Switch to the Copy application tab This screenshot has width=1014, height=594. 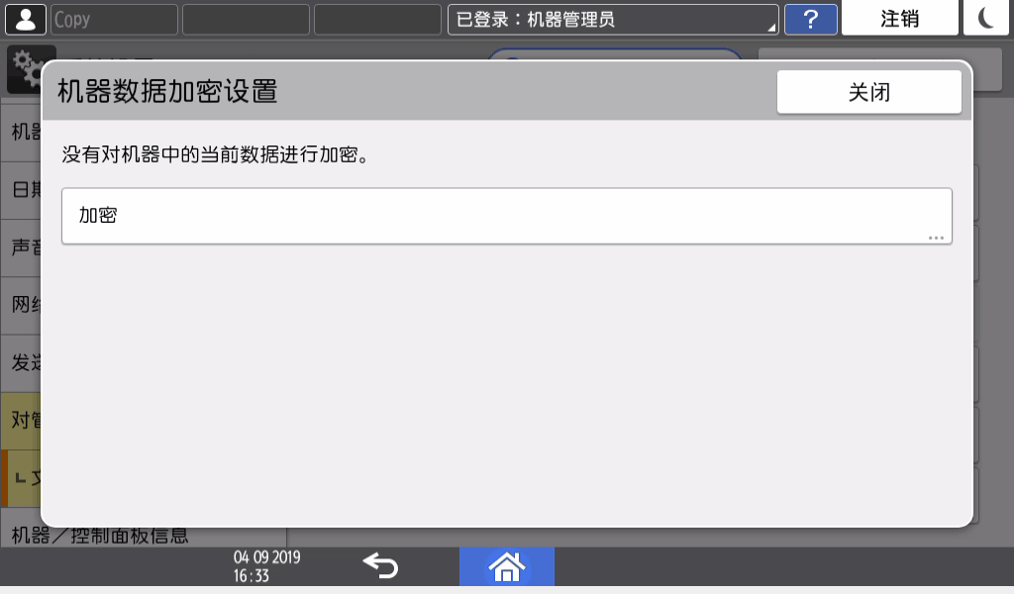click(x=113, y=18)
